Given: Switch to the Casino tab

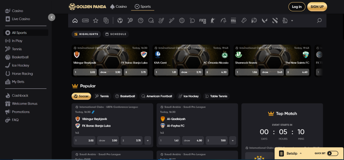Looking at the screenshot, I should [119, 6].
